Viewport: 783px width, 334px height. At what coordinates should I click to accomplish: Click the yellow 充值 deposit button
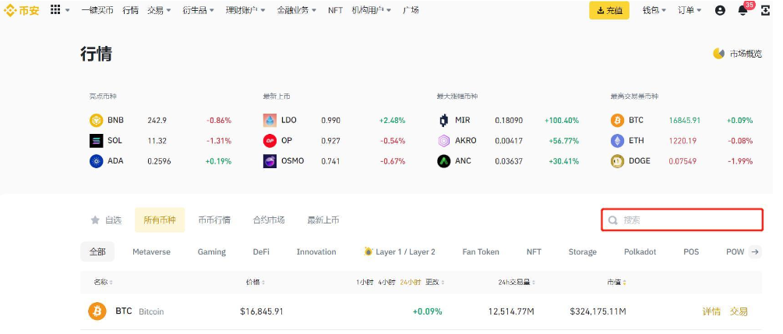pyautogui.click(x=609, y=10)
